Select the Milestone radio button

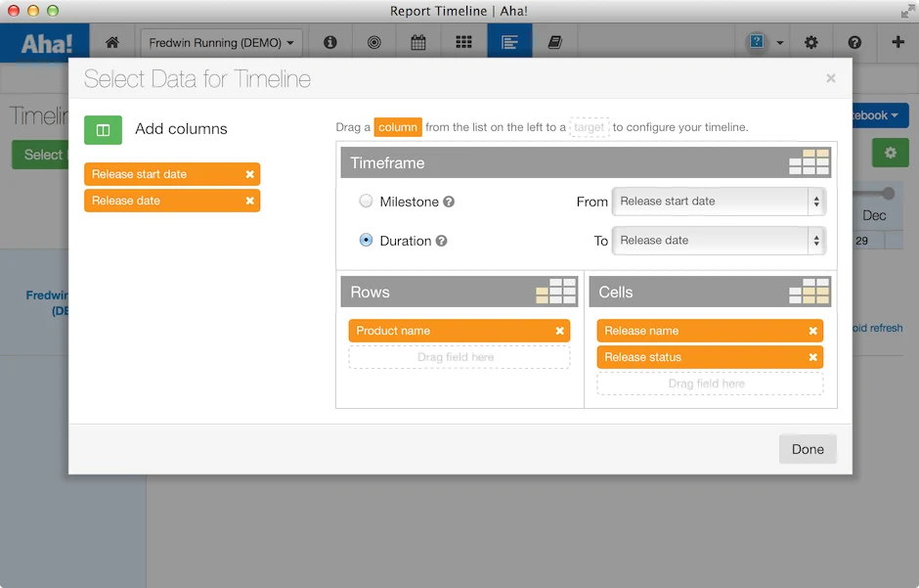pyautogui.click(x=366, y=202)
